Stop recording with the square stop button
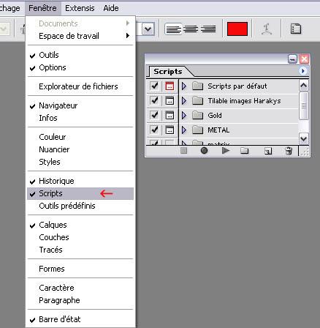 pyautogui.click(x=184, y=151)
